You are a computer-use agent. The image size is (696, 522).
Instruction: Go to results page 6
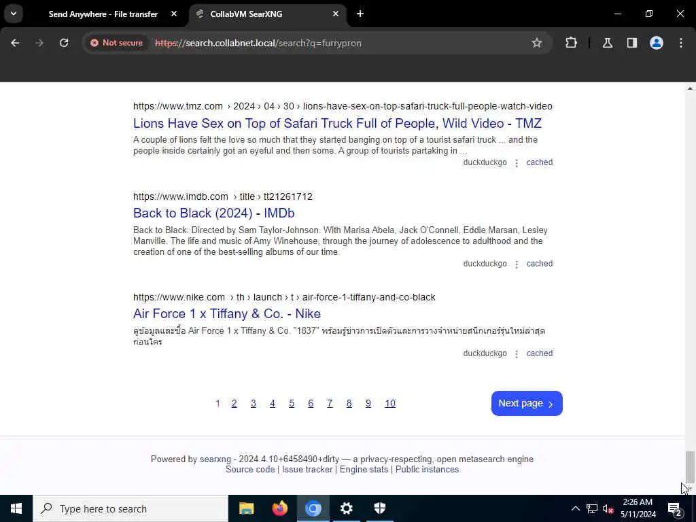point(310,404)
